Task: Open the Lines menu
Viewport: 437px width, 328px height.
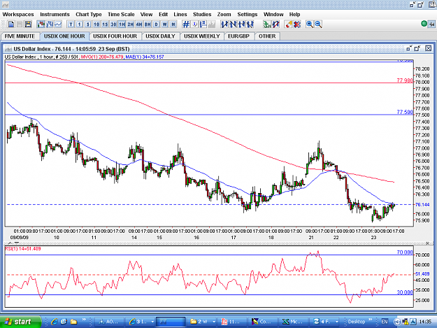Action: pyautogui.click(x=180, y=14)
